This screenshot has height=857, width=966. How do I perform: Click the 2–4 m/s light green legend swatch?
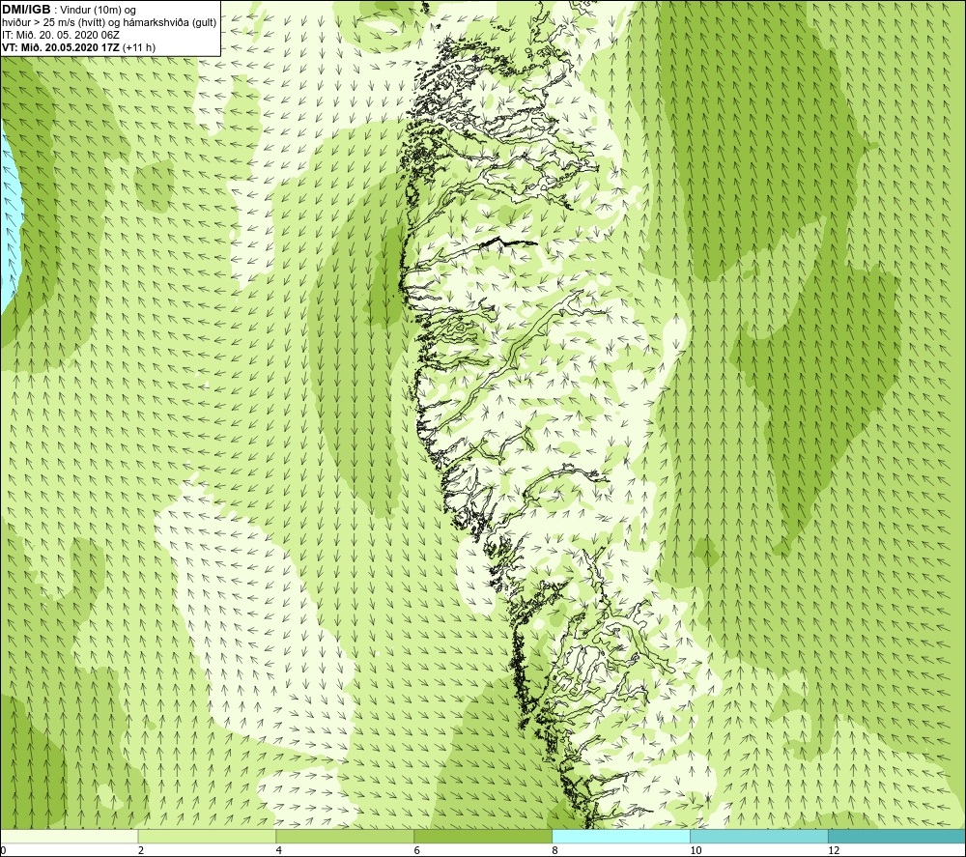click(x=207, y=836)
